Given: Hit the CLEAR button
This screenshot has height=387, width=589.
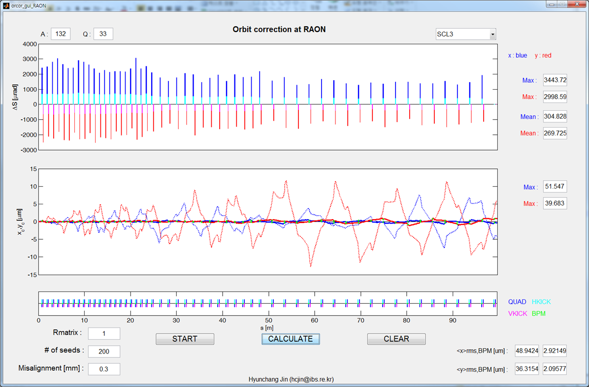Looking at the screenshot, I should pos(396,339).
